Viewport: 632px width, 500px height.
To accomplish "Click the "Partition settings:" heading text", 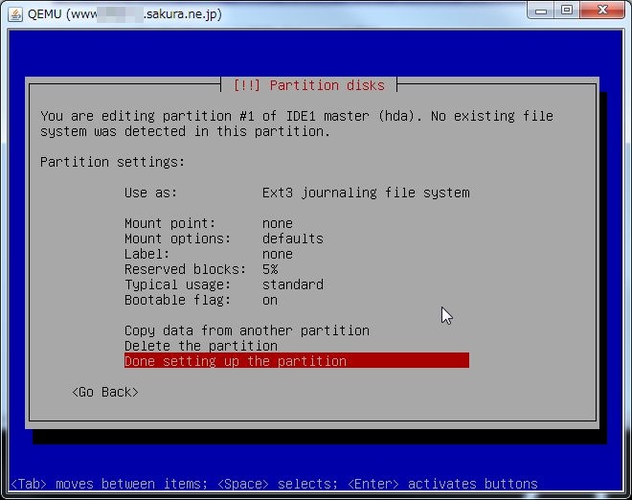I will coord(112,162).
